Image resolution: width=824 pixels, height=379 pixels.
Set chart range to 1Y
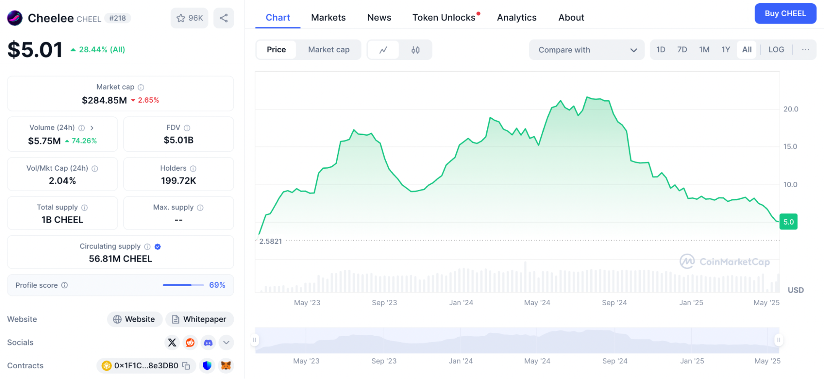725,50
